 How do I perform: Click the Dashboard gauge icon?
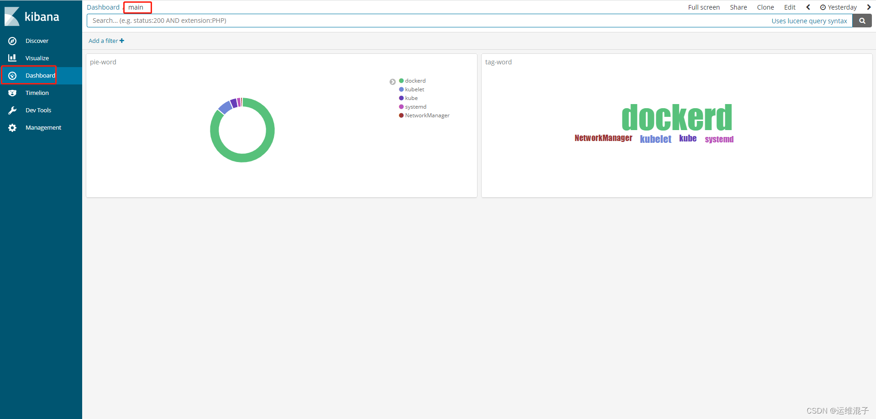point(12,76)
